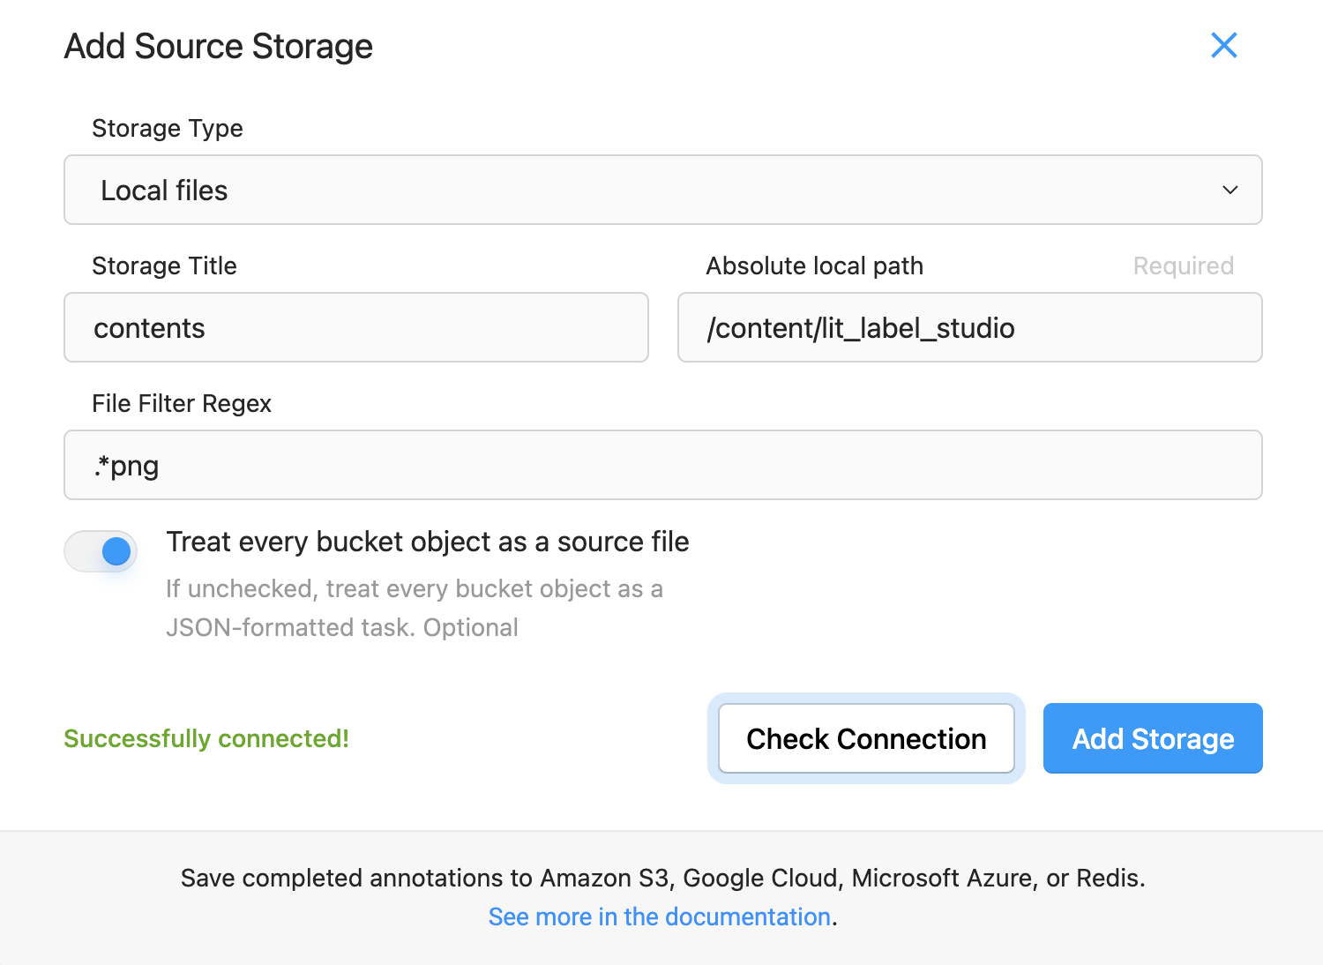Click the 'Save completed annotations' footer text

(662, 878)
